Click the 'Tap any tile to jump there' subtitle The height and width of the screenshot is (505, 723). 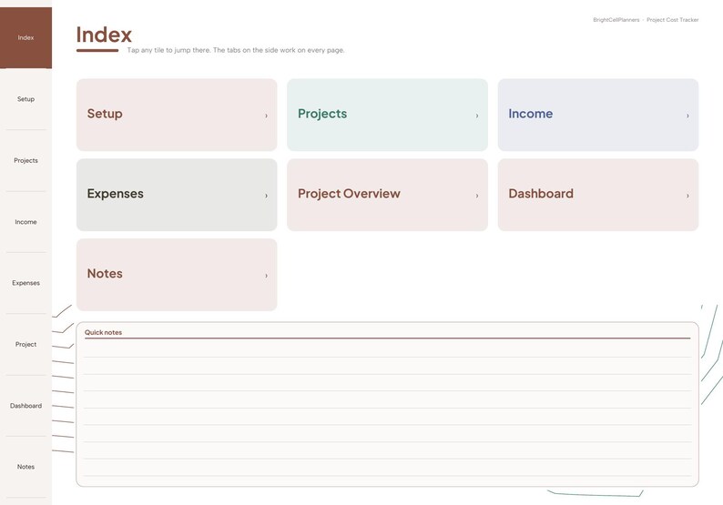pyautogui.click(x=236, y=50)
